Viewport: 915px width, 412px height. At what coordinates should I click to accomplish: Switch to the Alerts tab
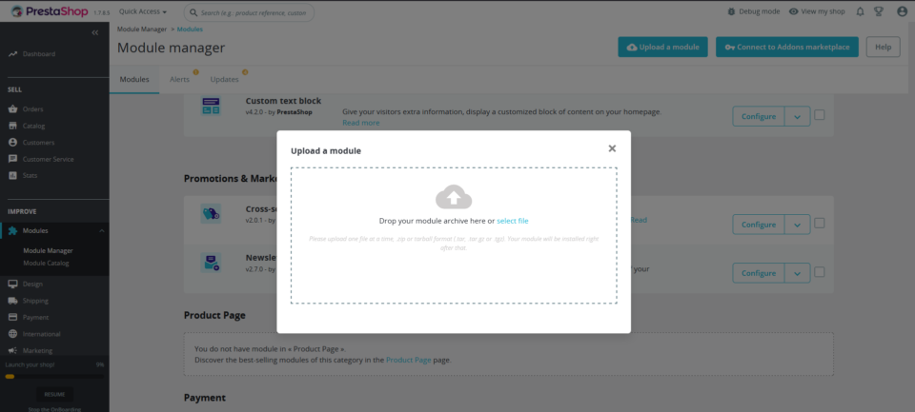[x=179, y=79]
